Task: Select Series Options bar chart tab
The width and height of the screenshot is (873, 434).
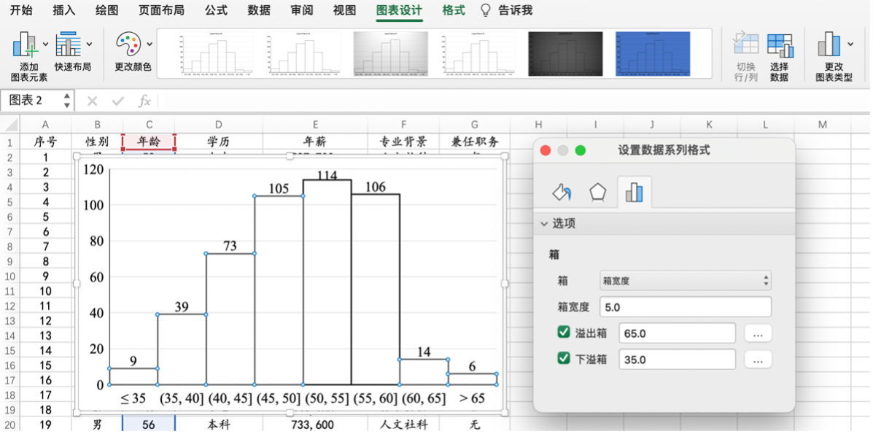Action: click(634, 192)
